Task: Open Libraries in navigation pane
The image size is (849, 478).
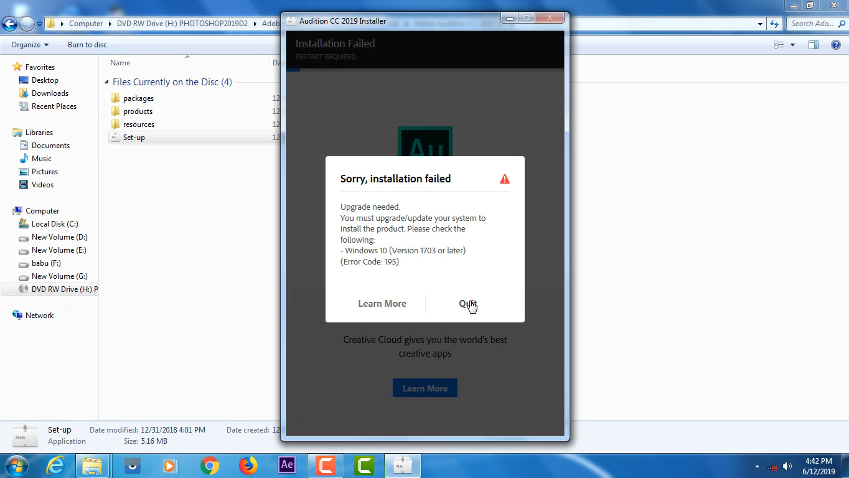Action: [x=39, y=133]
